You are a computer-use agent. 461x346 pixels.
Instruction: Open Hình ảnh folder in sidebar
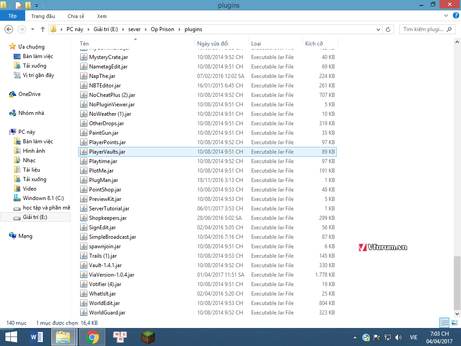coord(34,151)
